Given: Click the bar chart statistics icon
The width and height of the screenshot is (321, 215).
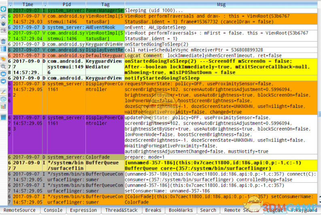Looking at the screenshot, I should pos(3,107).
